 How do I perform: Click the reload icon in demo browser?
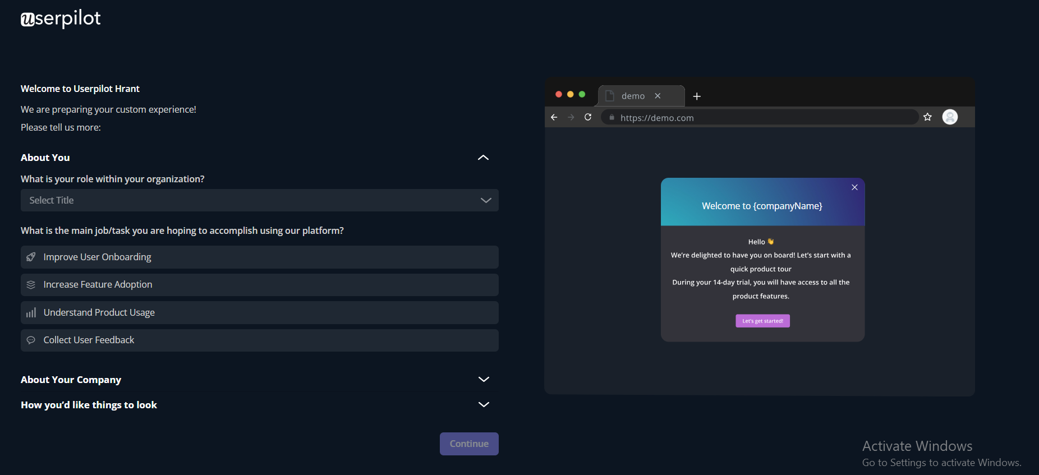click(x=588, y=117)
